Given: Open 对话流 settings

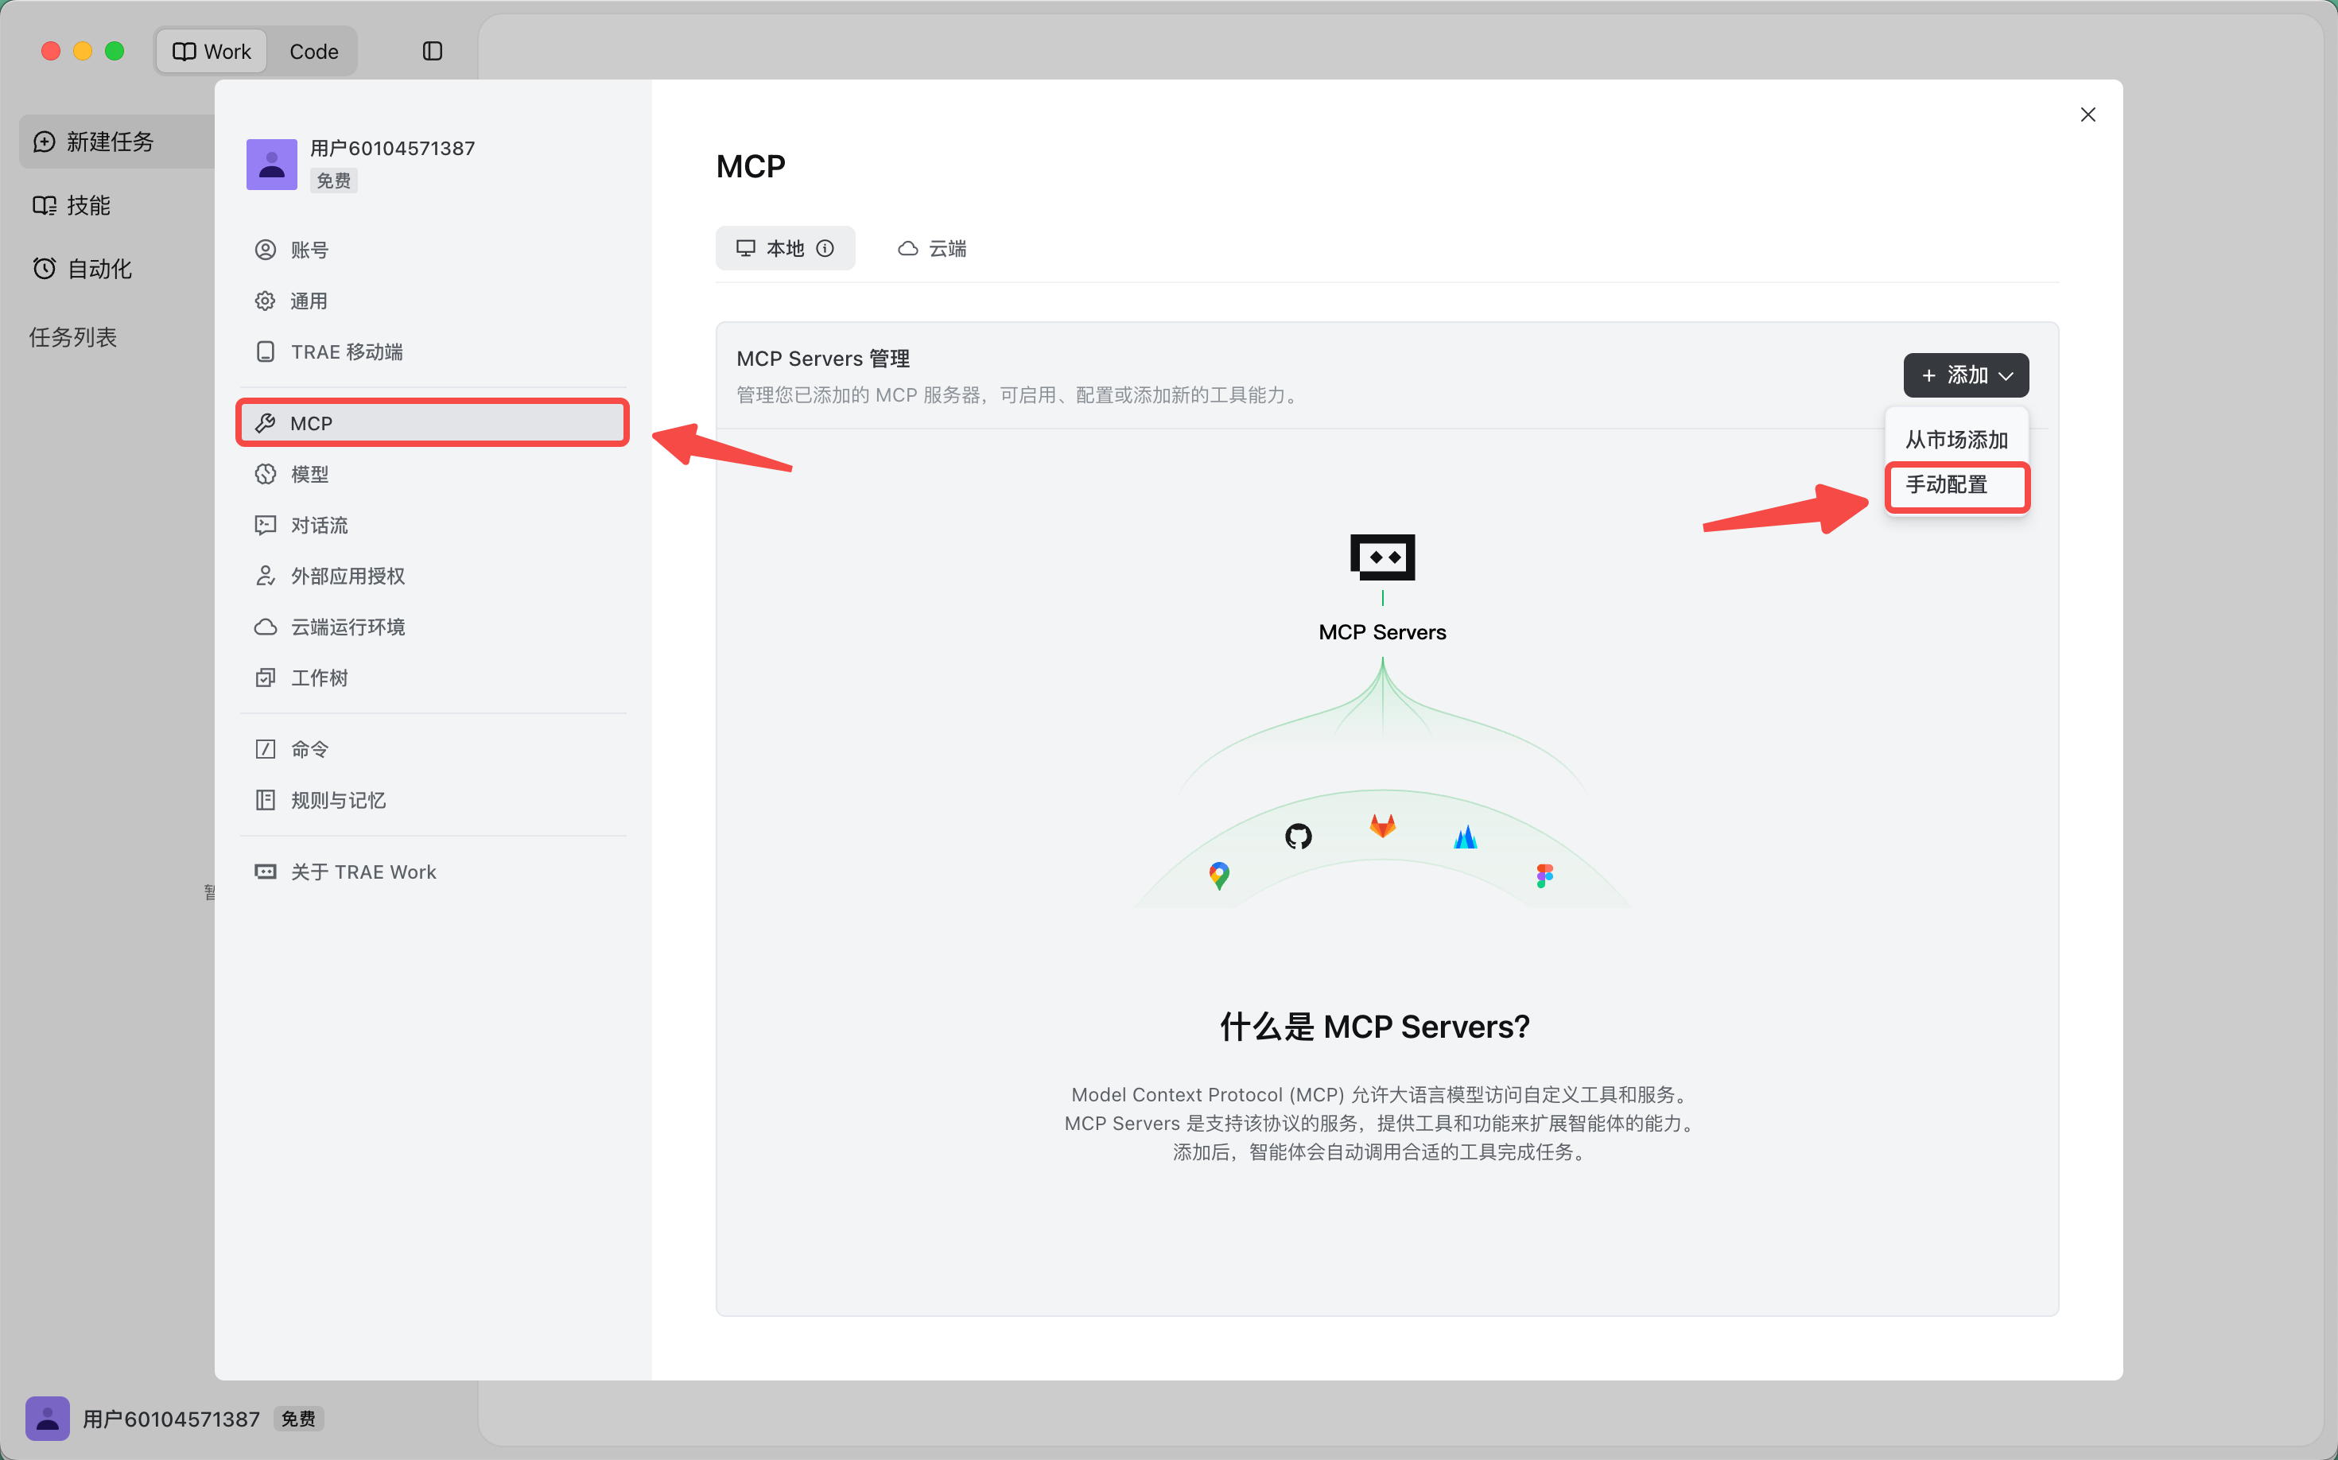Looking at the screenshot, I should coord(433,526).
